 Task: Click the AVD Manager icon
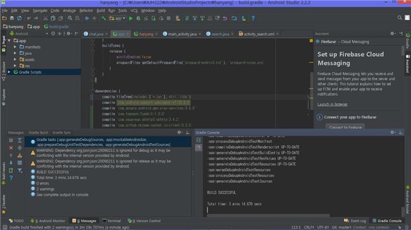point(178,18)
